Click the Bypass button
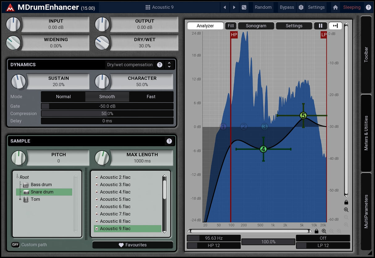 287,7
